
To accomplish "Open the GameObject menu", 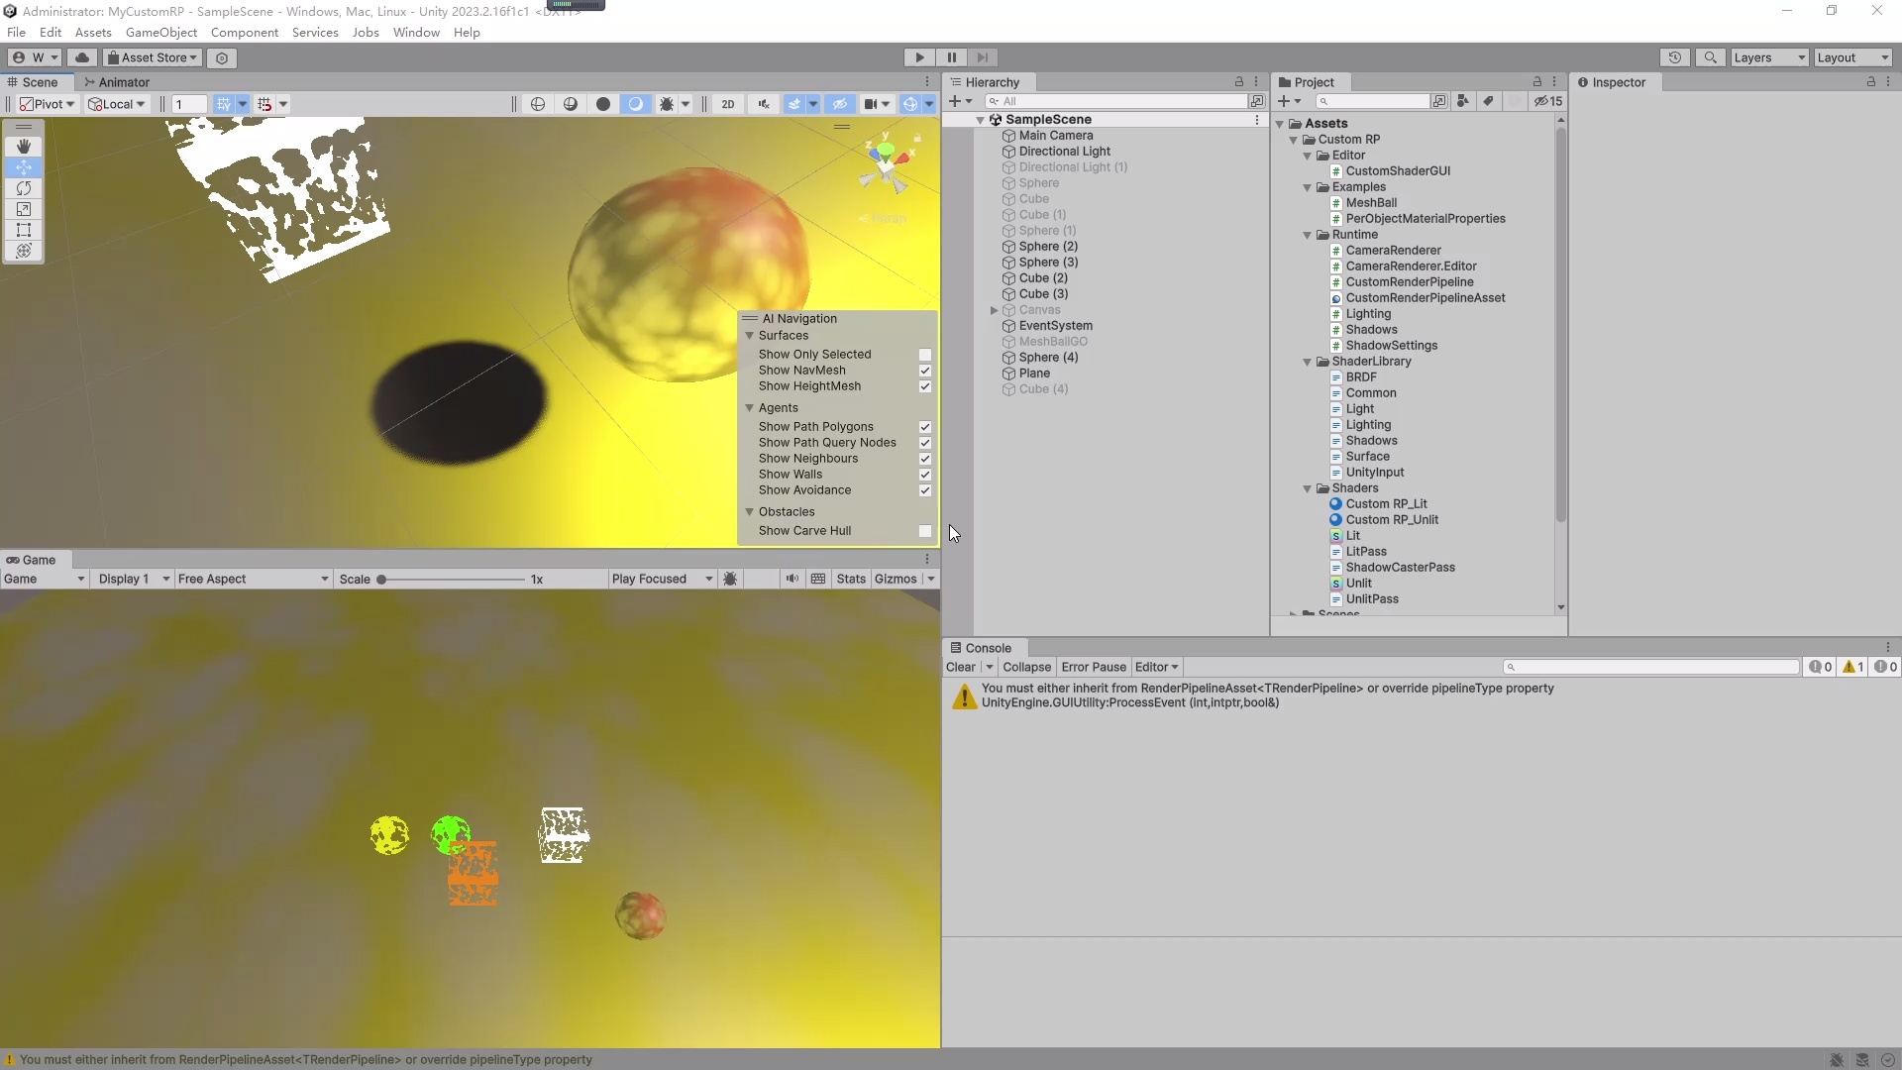I will point(160,32).
